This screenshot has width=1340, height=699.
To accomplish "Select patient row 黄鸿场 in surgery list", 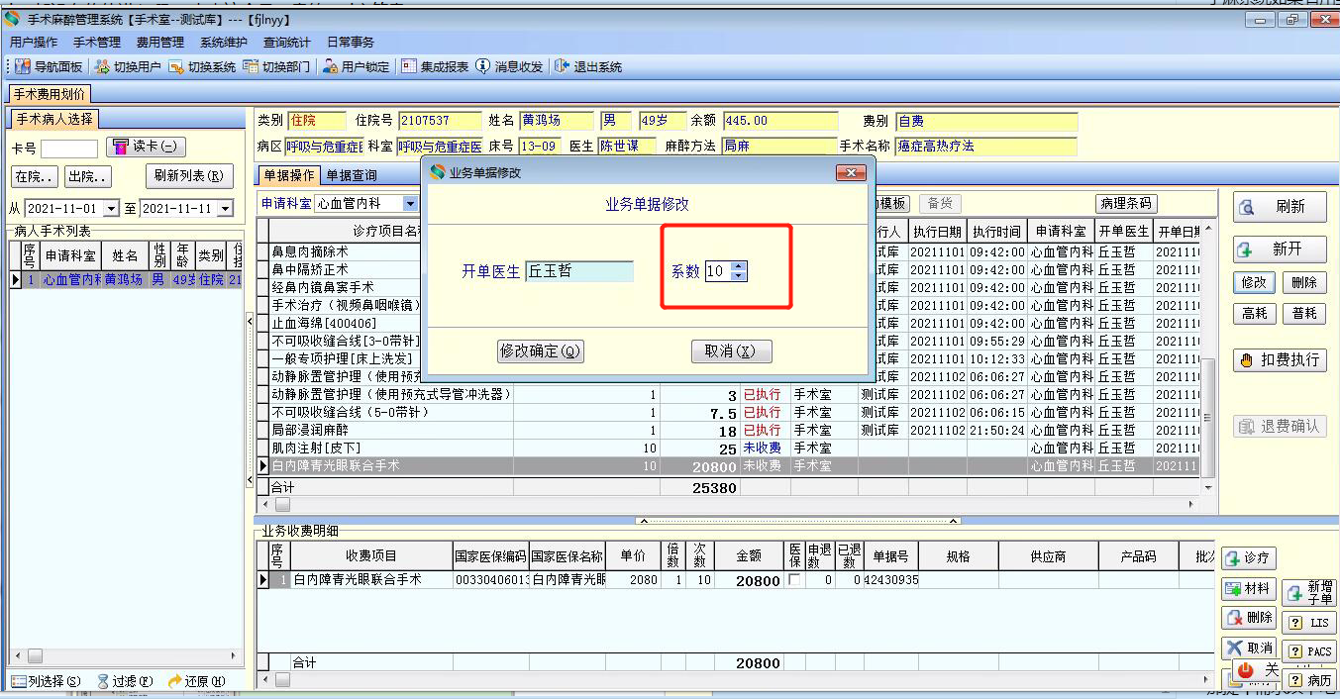I will pos(126,280).
